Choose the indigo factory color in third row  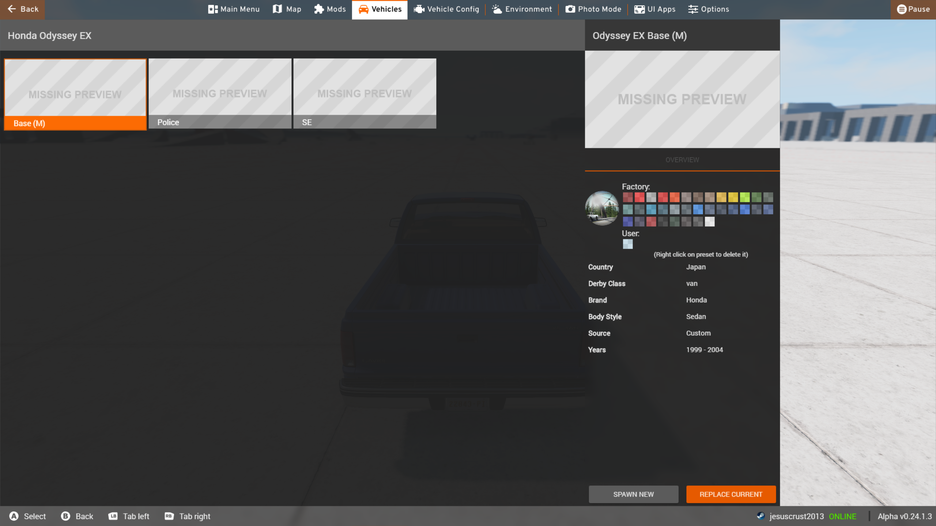tap(628, 221)
